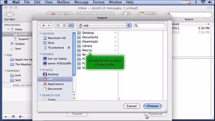This screenshot has width=215, height=121.
Task: Open the Mail menu
Action: [16, 2]
